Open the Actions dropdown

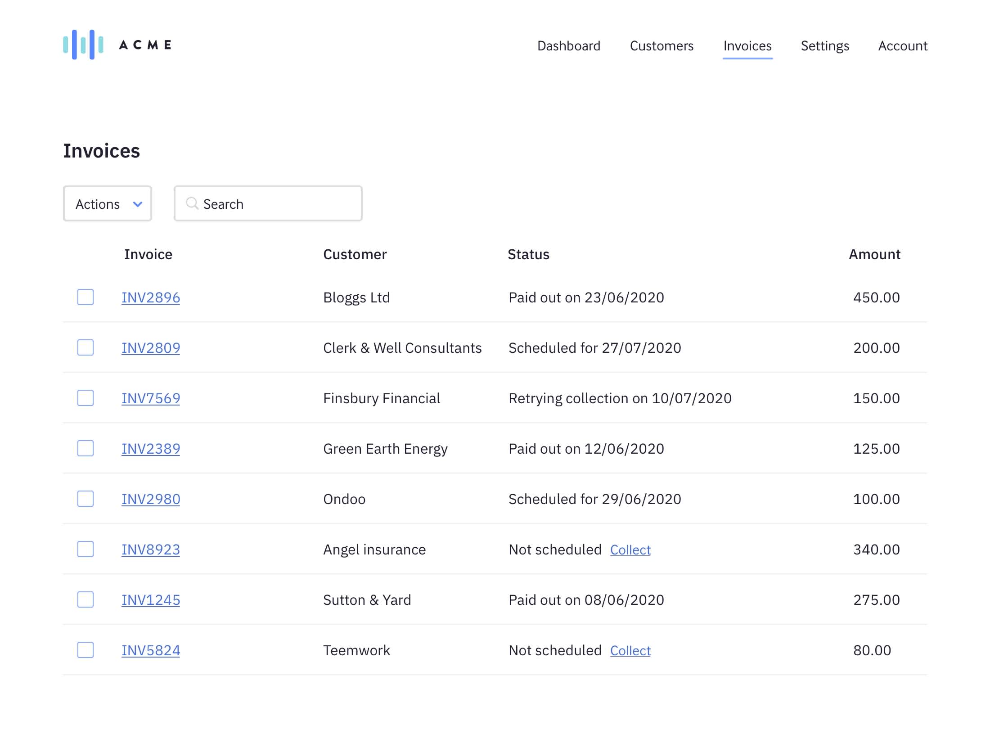[x=107, y=204]
